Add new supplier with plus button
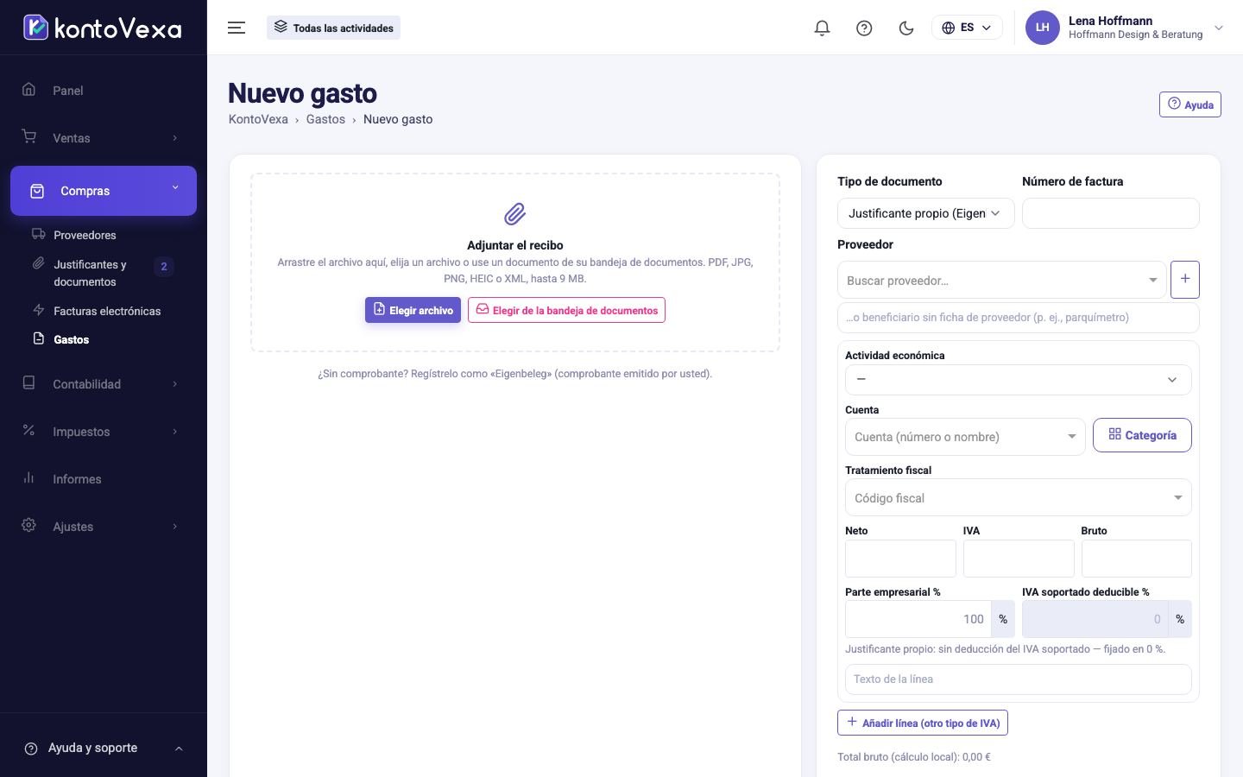 1184,279
